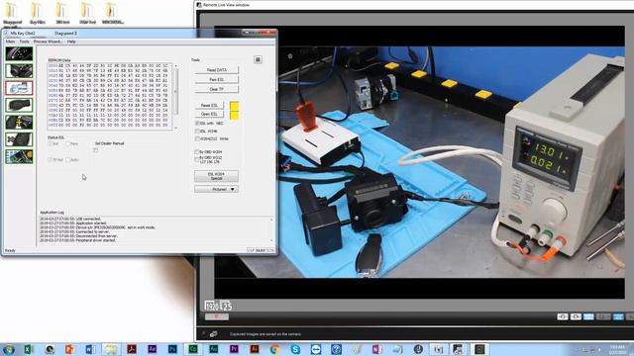Click the 25 frame rate icon in Live View
This screenshot has width=634, height=356.
tap(227, 306)
